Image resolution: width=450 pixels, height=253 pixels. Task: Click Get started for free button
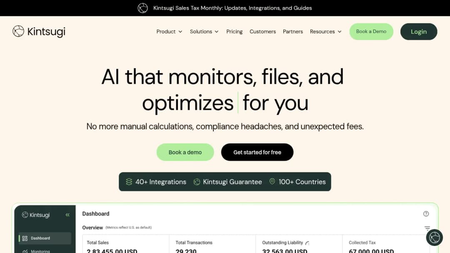click(x=257, y=152)
